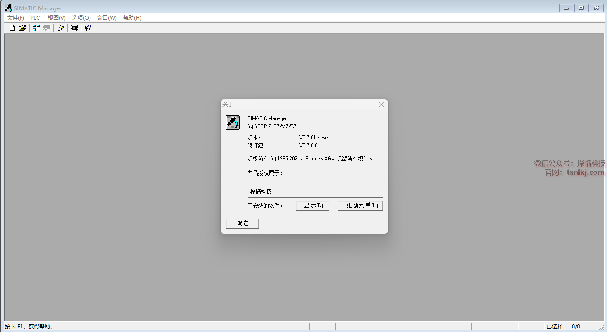Click the '已安装的软件:' label

click(265, 206)
